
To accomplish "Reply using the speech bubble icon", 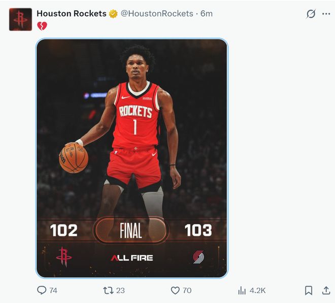I will [42, 290].
